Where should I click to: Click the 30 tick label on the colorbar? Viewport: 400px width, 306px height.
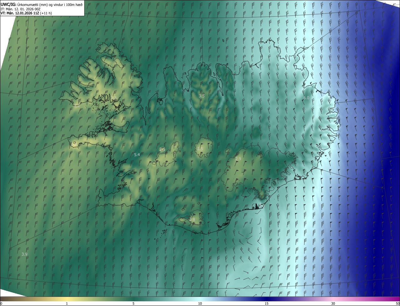click(x=333, y=303)
